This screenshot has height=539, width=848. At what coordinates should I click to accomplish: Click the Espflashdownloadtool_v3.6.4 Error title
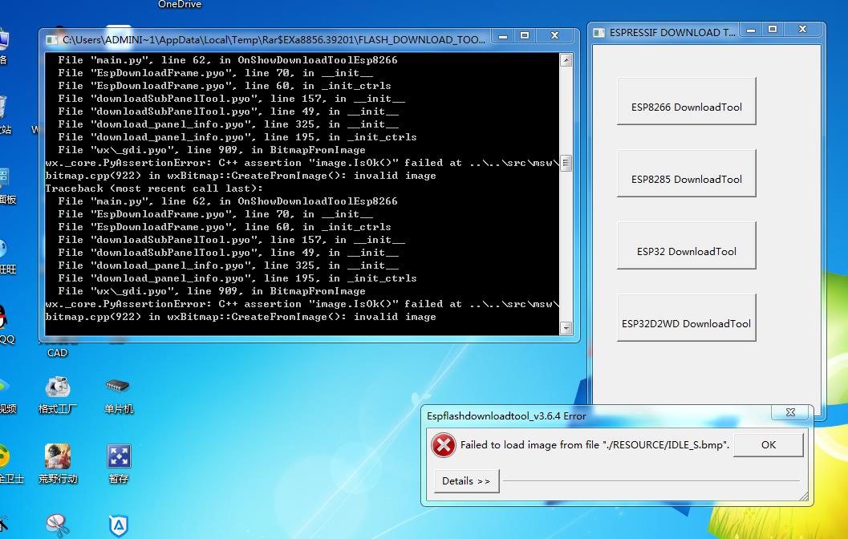(x=506, y=416)
